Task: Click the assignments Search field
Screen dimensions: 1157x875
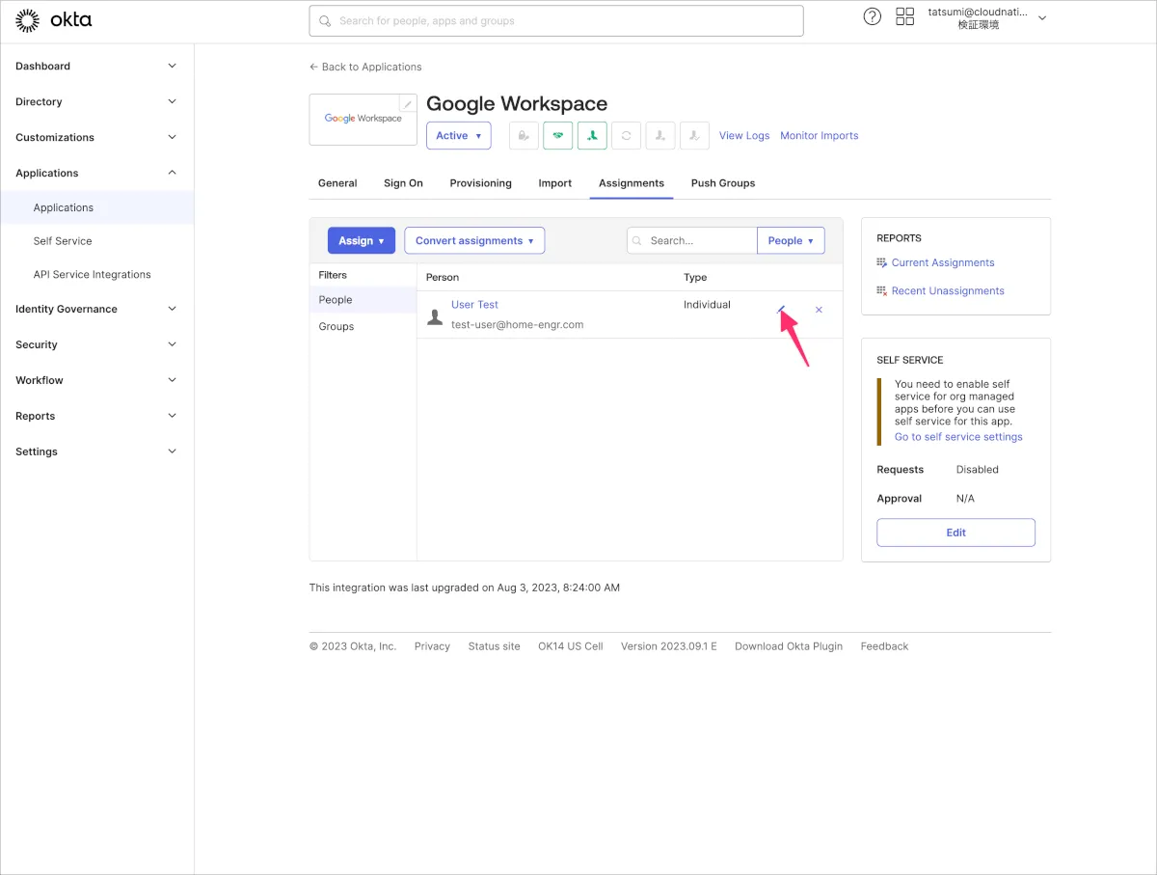Action: tap(699, 240)
